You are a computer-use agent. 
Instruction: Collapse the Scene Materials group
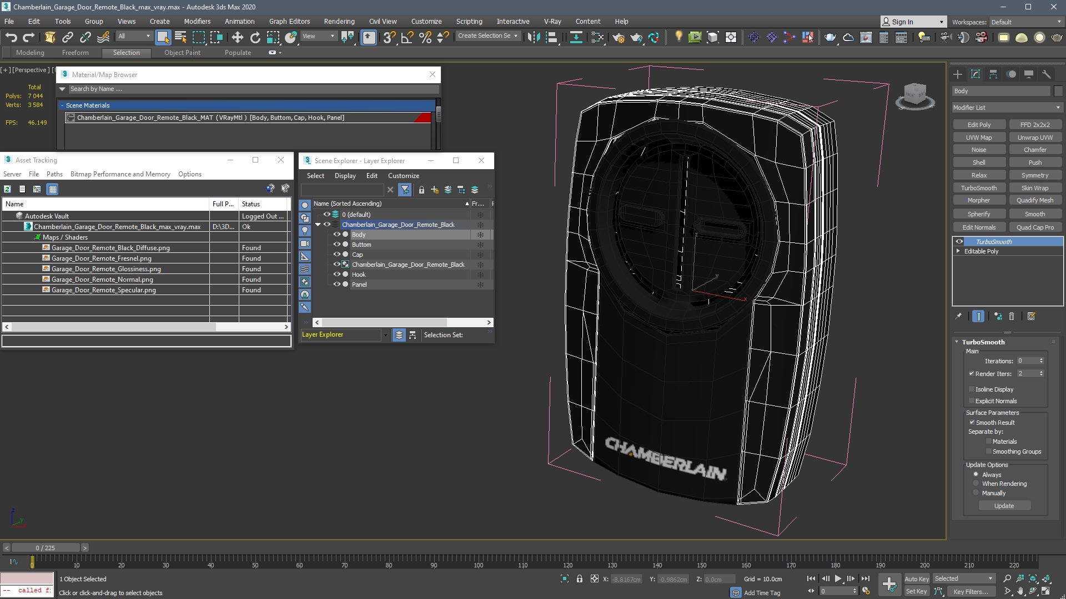click(62, 105)
